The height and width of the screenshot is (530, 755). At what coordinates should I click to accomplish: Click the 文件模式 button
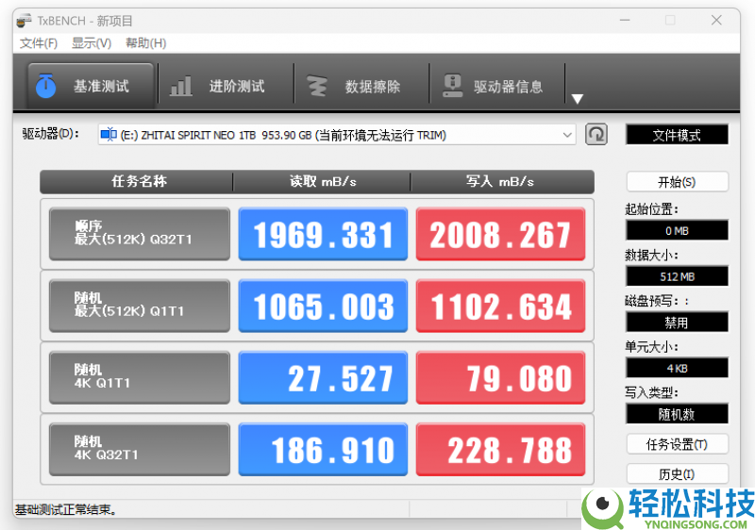677,135
